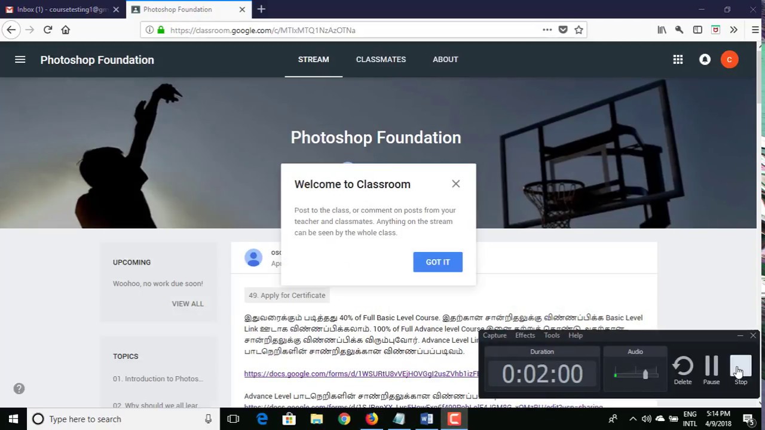765x430 pixels.
Task: Click the Apply for Certificate topic tag
Action: 287,295
